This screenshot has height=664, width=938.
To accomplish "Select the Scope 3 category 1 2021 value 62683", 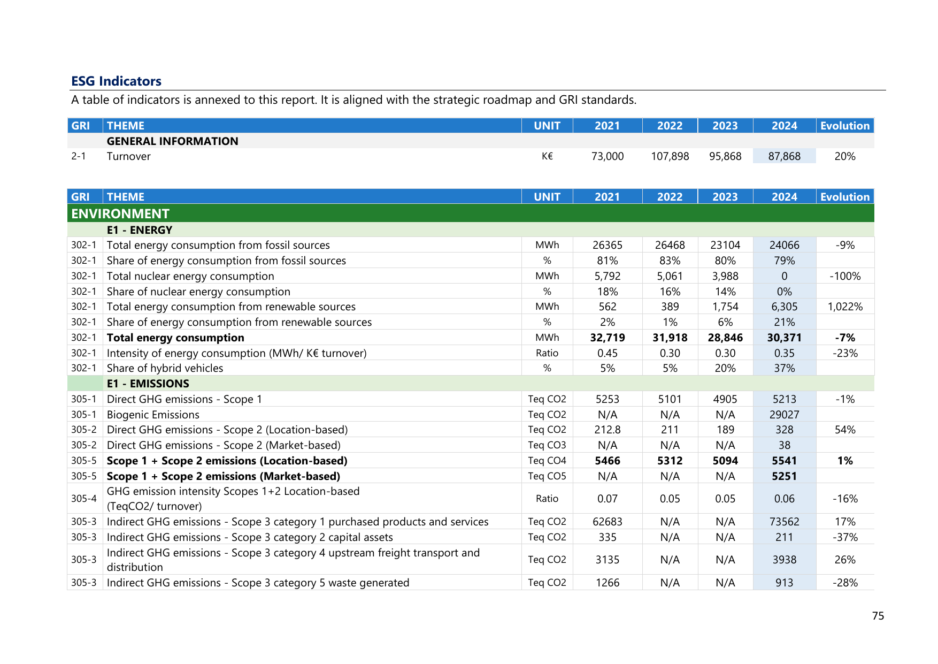I will 608,522.
